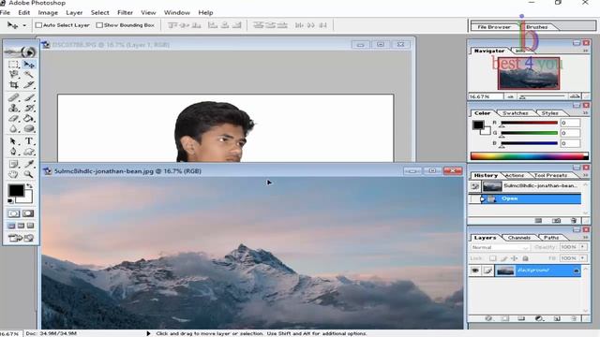The width and height of the screenshot is (600, 337).
Task: Create a new layer icon in Layers
Action: tap(557, 318)
